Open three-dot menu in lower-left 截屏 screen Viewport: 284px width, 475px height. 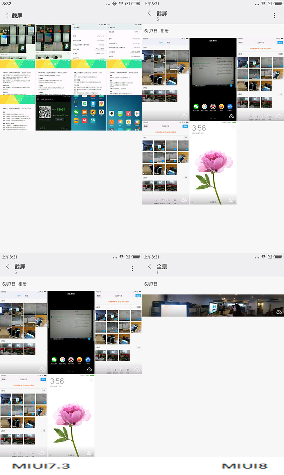[132, 269]
